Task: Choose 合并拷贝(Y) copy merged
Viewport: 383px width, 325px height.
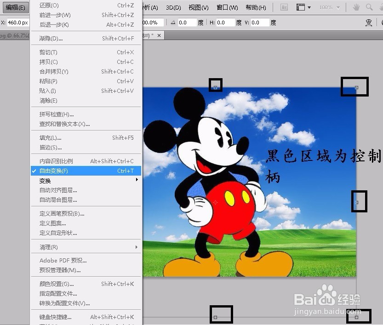Action: pyautogui.click(x=86, y=72)
